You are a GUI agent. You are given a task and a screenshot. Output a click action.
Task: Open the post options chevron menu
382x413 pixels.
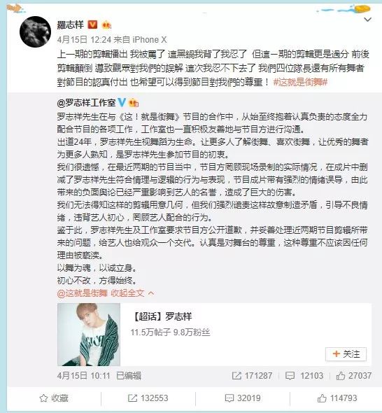(x=367, y=20)
